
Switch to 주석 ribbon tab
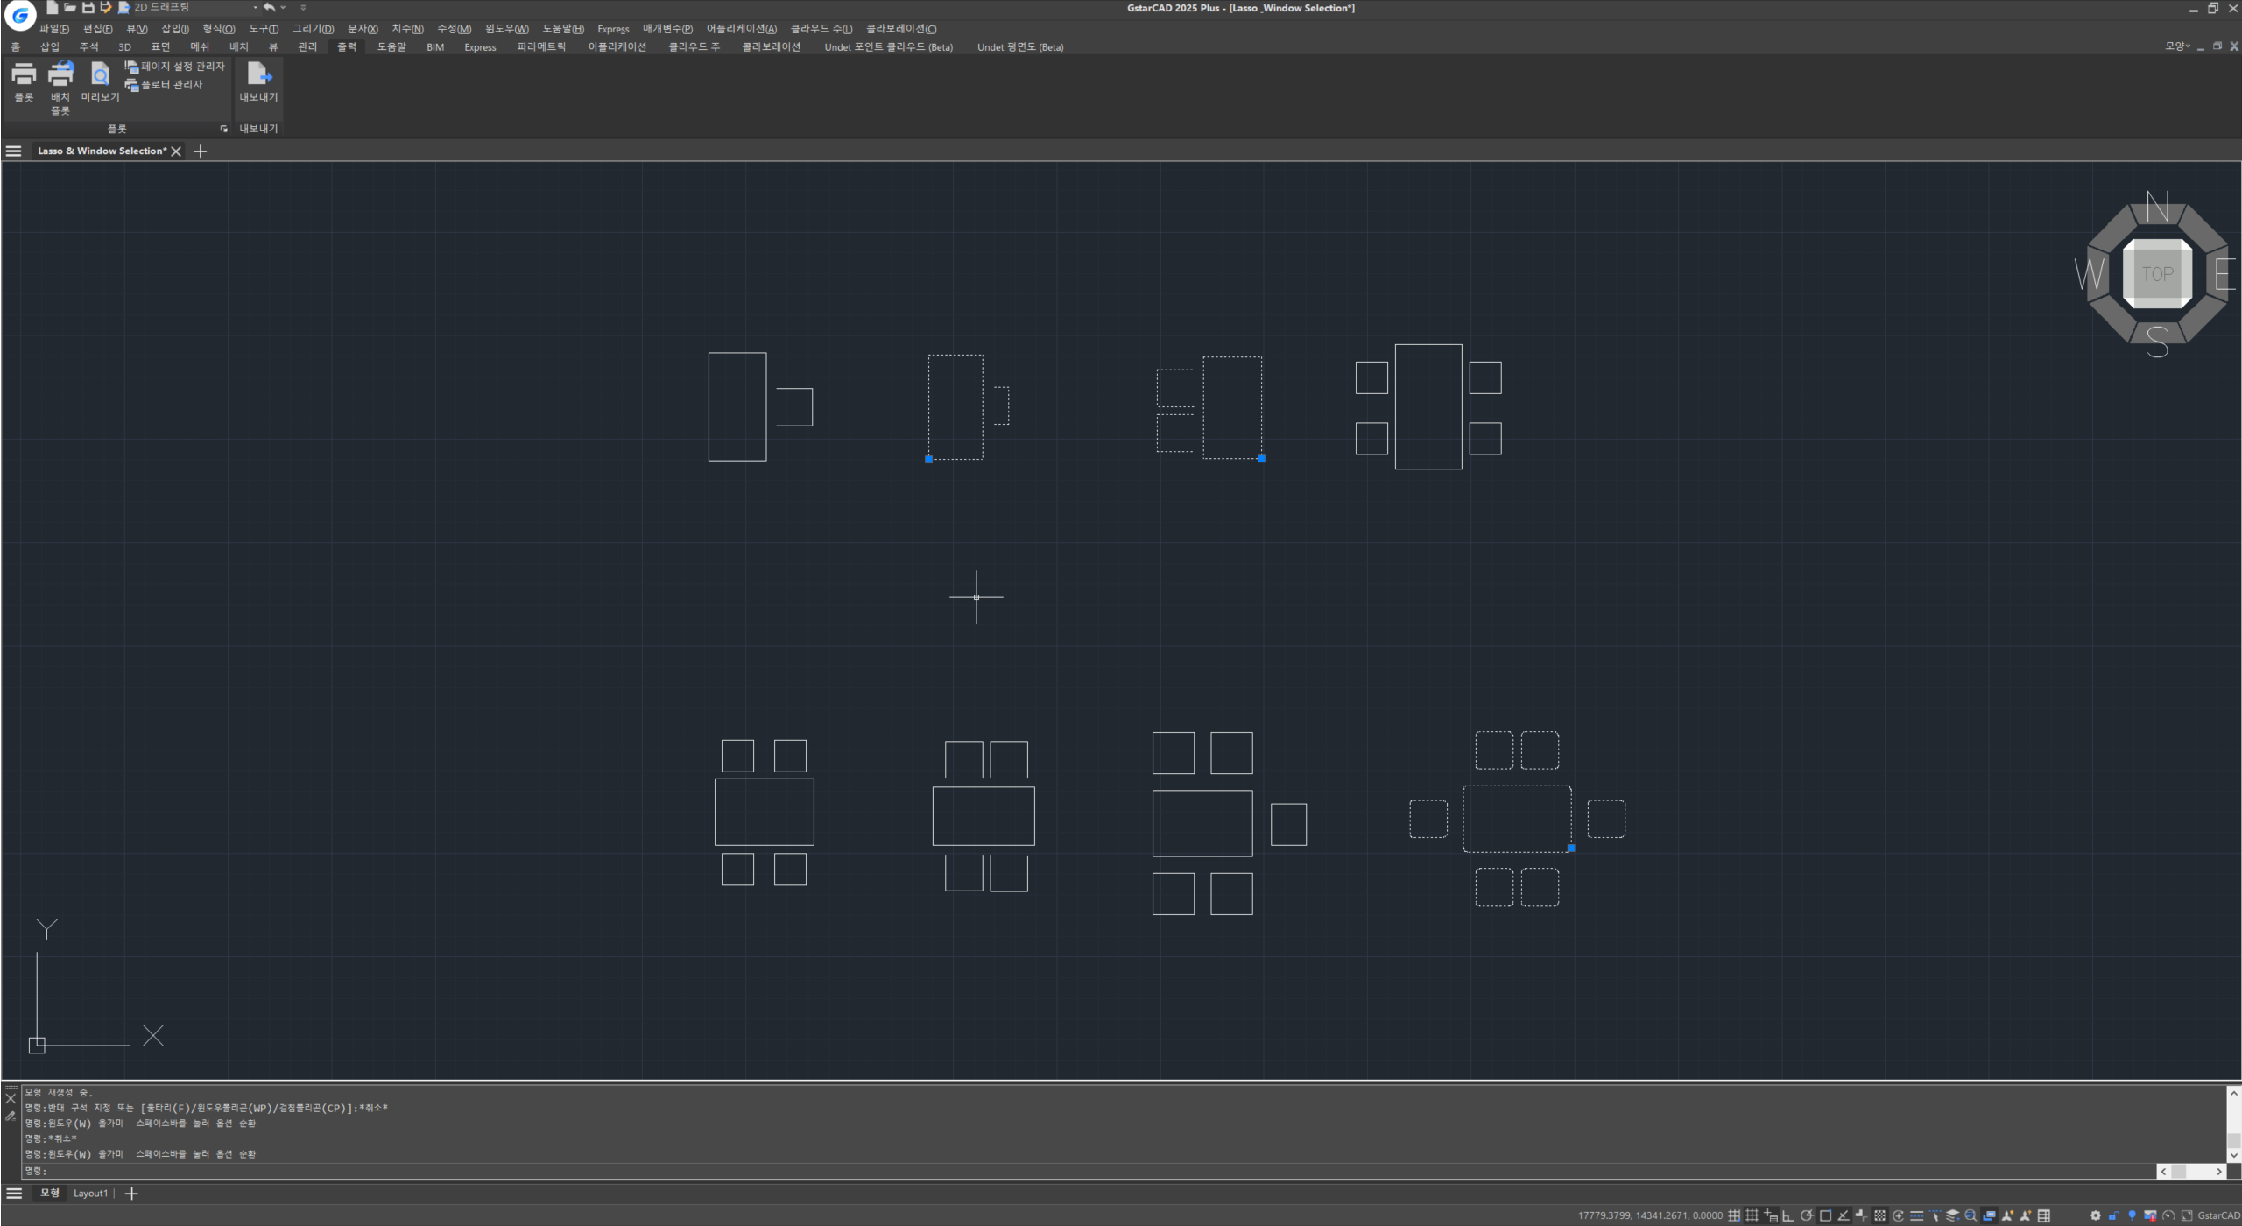tap(88, 47)
